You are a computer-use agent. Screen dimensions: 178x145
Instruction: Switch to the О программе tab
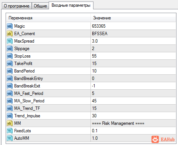[16, 6]
